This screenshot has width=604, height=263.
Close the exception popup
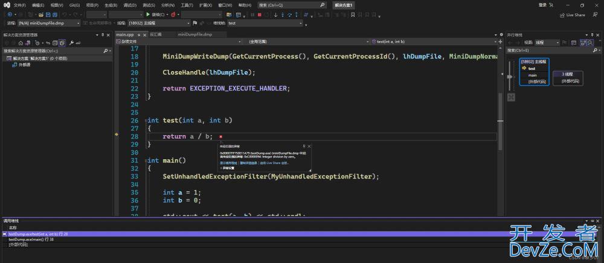pos(309,146)
